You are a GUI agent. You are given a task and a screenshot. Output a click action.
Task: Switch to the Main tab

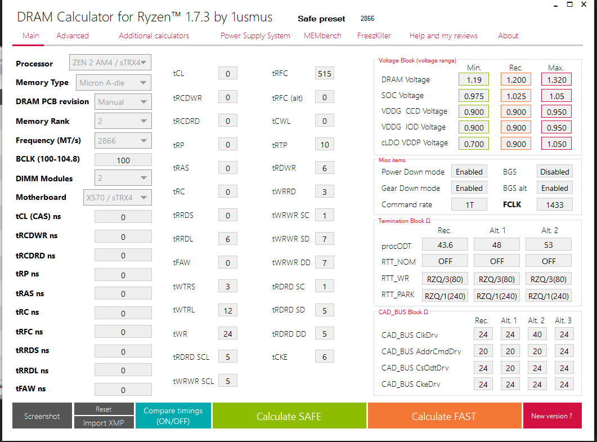click(x=30, y=36)
